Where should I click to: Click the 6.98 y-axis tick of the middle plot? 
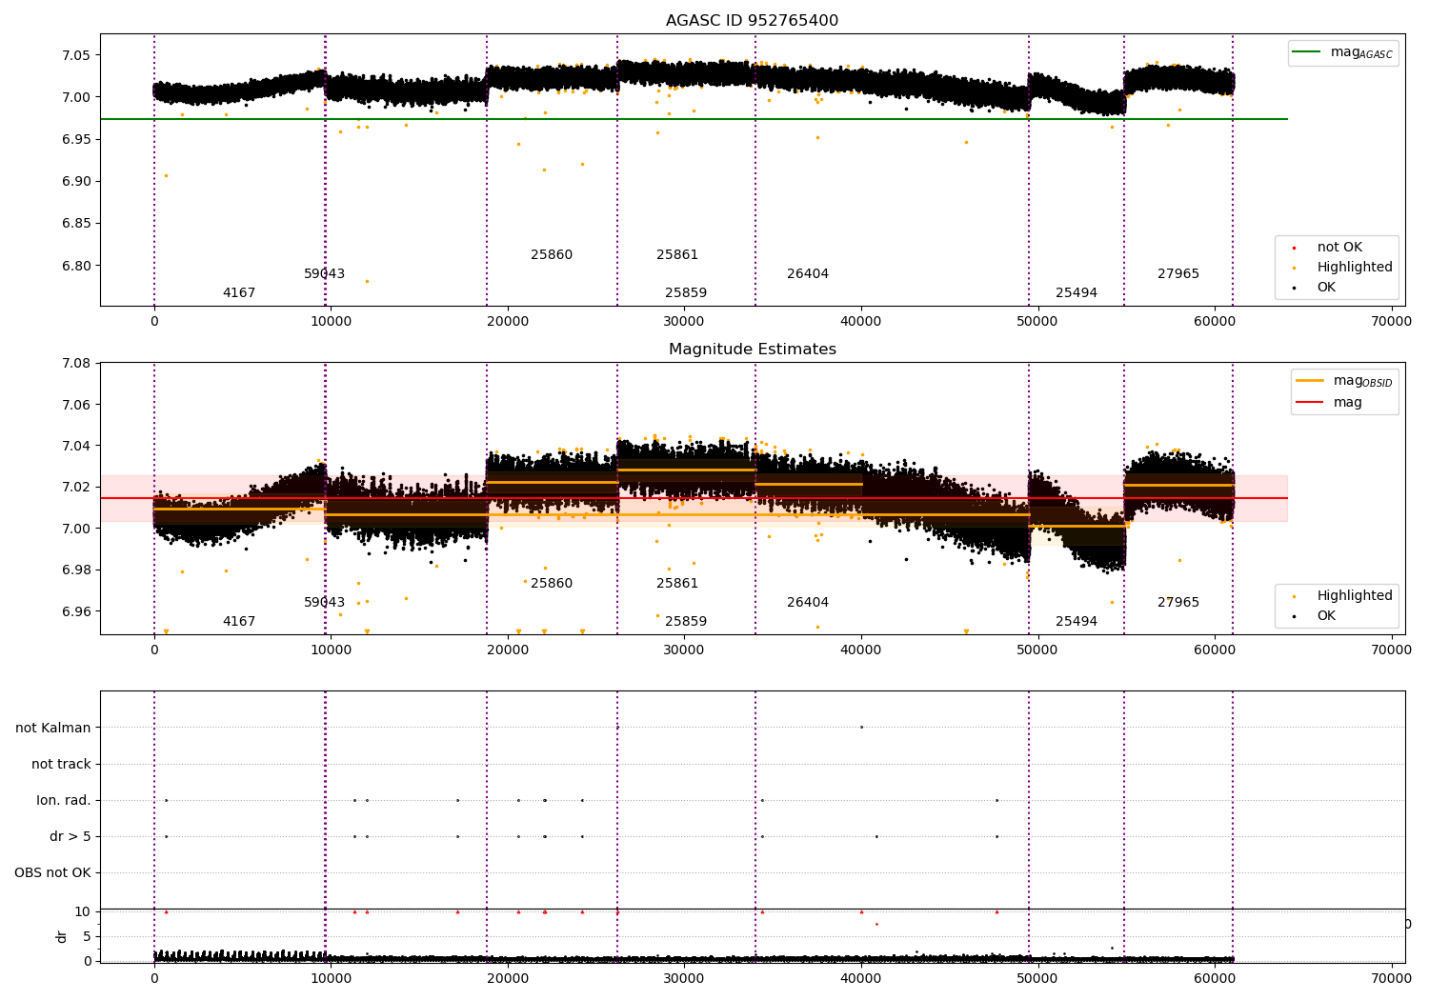[x=78, y=570]
